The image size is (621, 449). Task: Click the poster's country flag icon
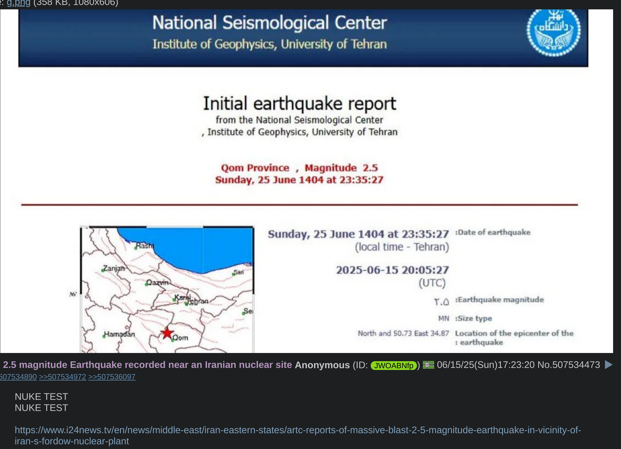click(428, 365)
